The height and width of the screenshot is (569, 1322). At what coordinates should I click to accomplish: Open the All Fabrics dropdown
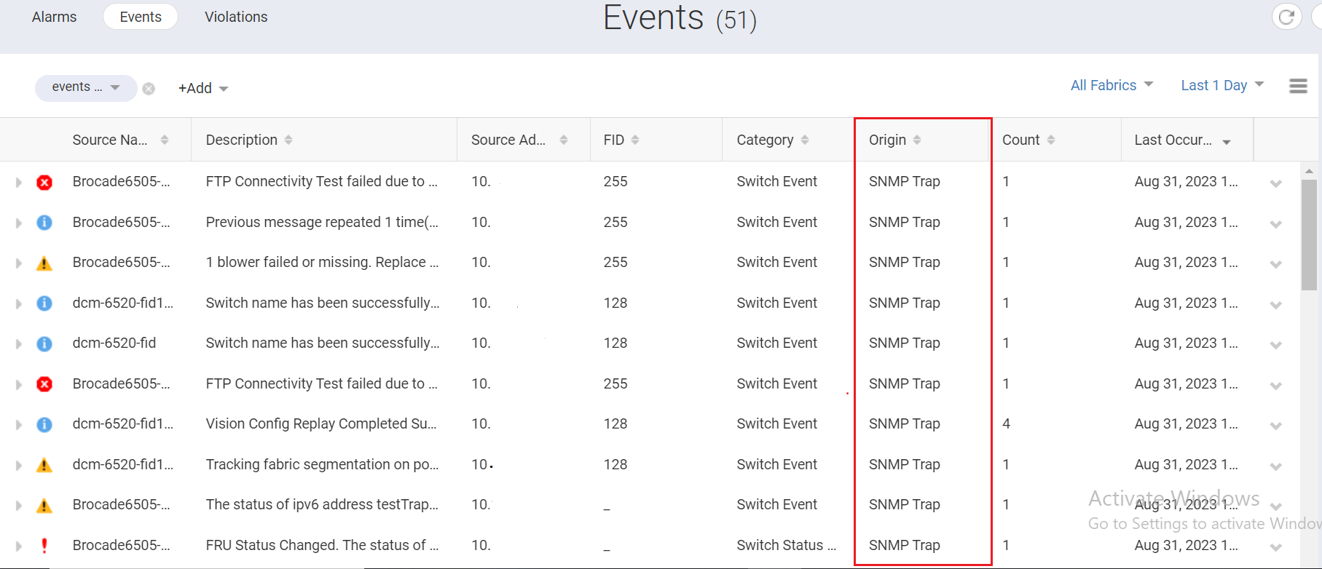(x=1111, y=85)
